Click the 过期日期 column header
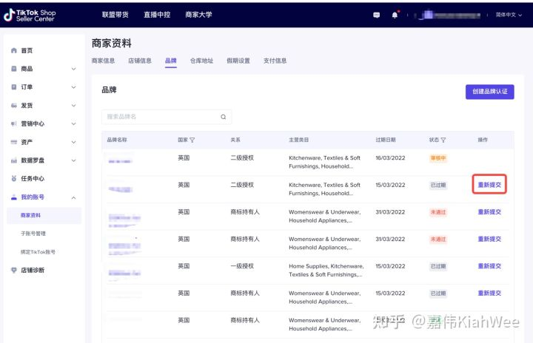The height and width of the screenshot is (343, 533). pos(386,140)
